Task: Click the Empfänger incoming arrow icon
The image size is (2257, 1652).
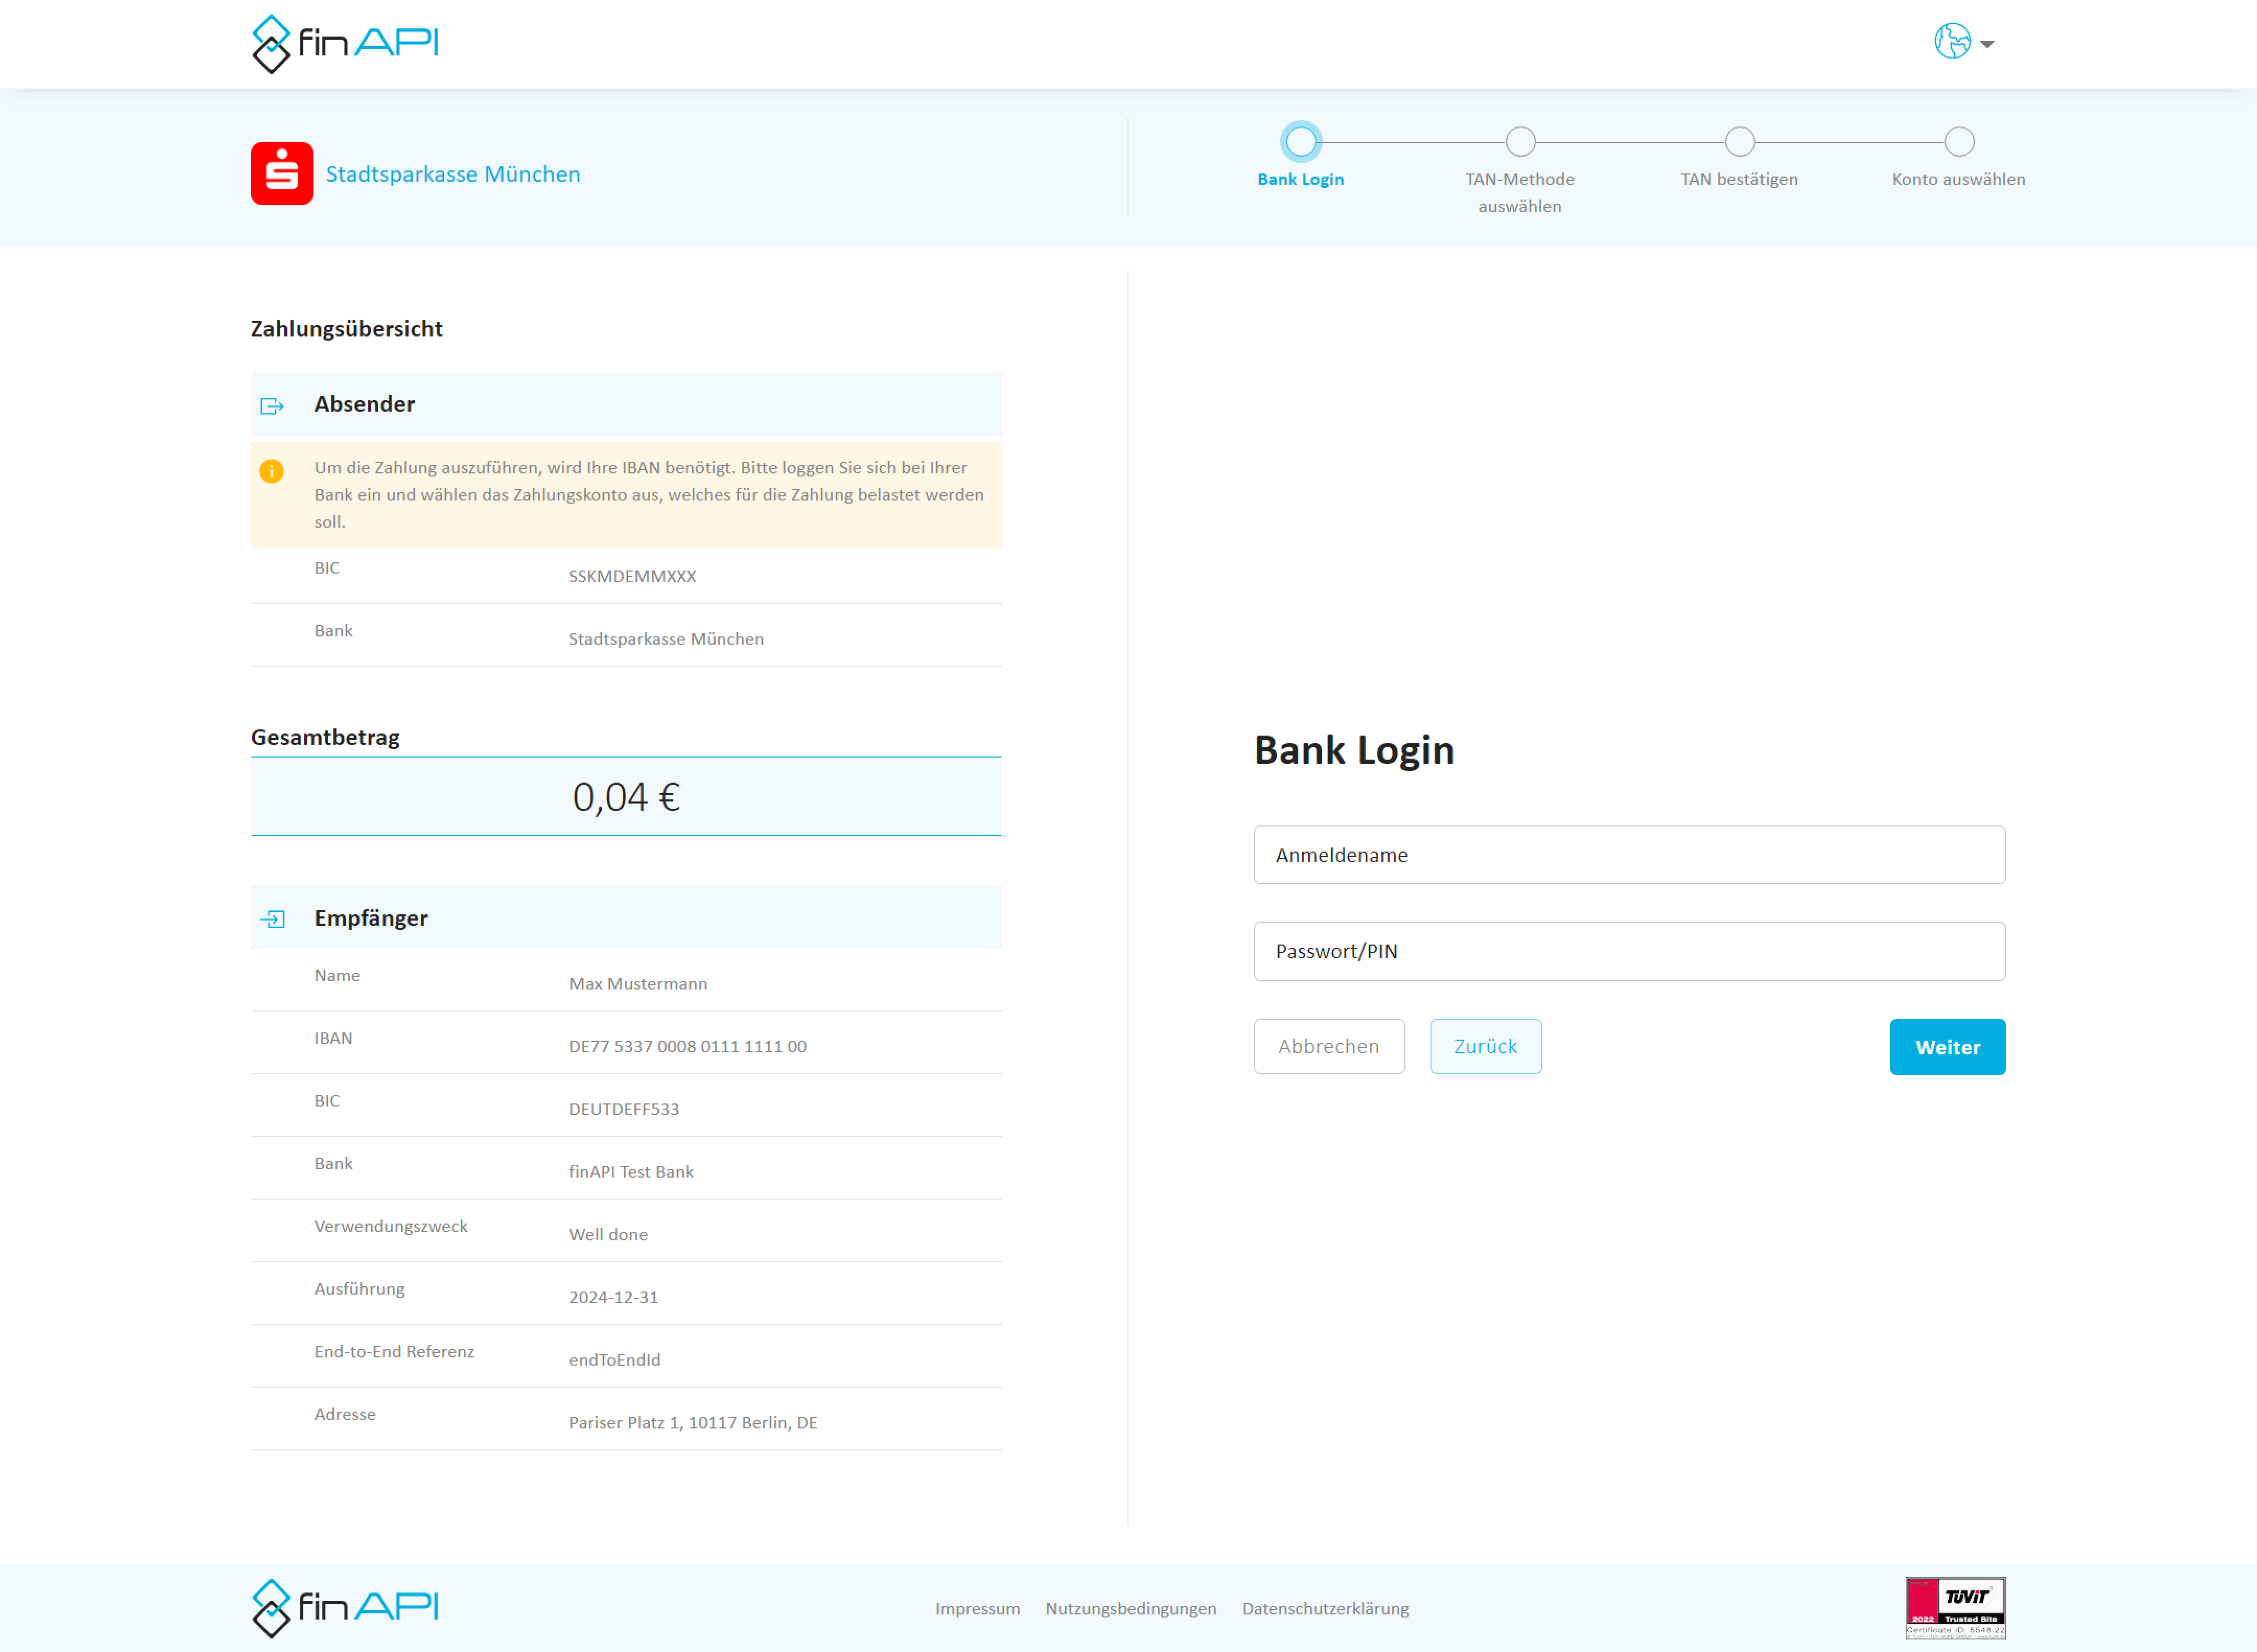Action: 273,918
